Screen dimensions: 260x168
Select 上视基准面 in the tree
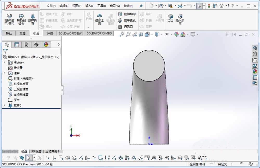[x=18, y=89]
